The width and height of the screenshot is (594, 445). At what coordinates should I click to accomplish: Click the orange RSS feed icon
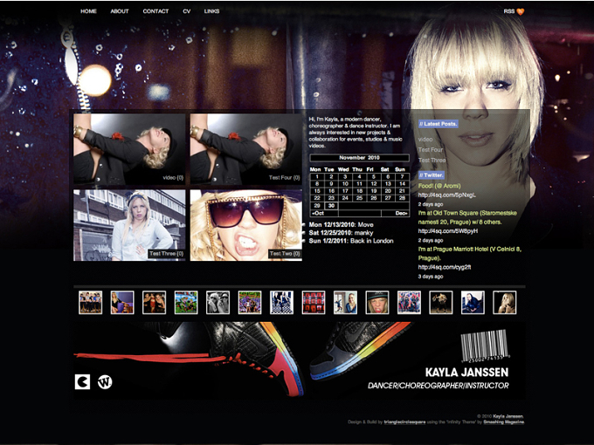[521, 11]
